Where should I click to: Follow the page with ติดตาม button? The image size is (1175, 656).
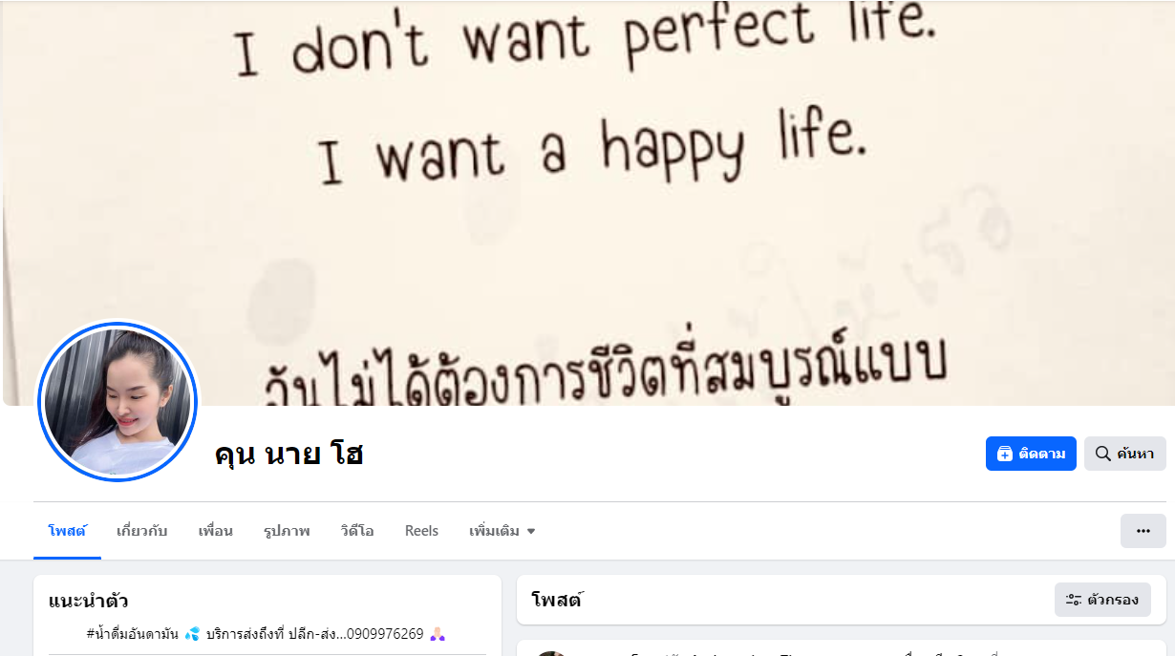click(1031, 454)
